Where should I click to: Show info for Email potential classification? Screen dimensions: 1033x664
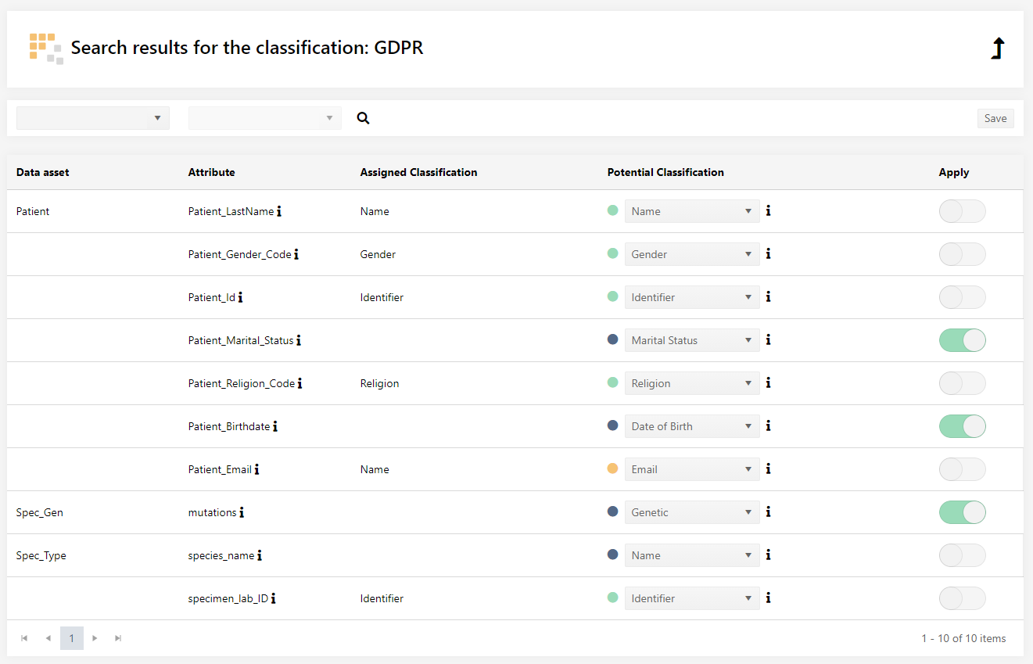[x=769, y=469]
